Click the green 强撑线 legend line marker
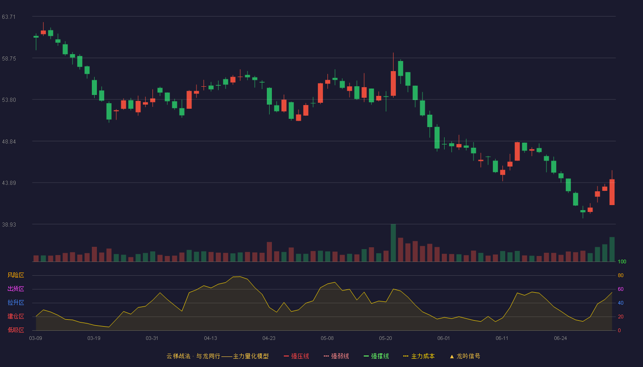Screen dimensions: 643x367 (367, 356)
